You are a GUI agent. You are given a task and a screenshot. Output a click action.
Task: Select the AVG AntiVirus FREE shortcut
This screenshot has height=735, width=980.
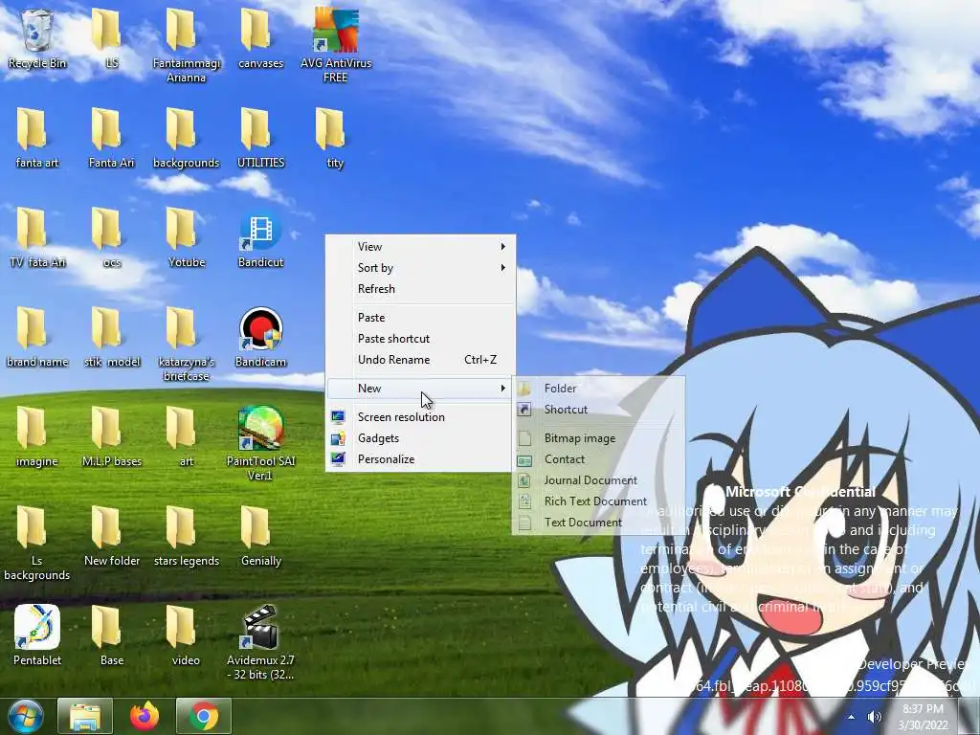336,45
